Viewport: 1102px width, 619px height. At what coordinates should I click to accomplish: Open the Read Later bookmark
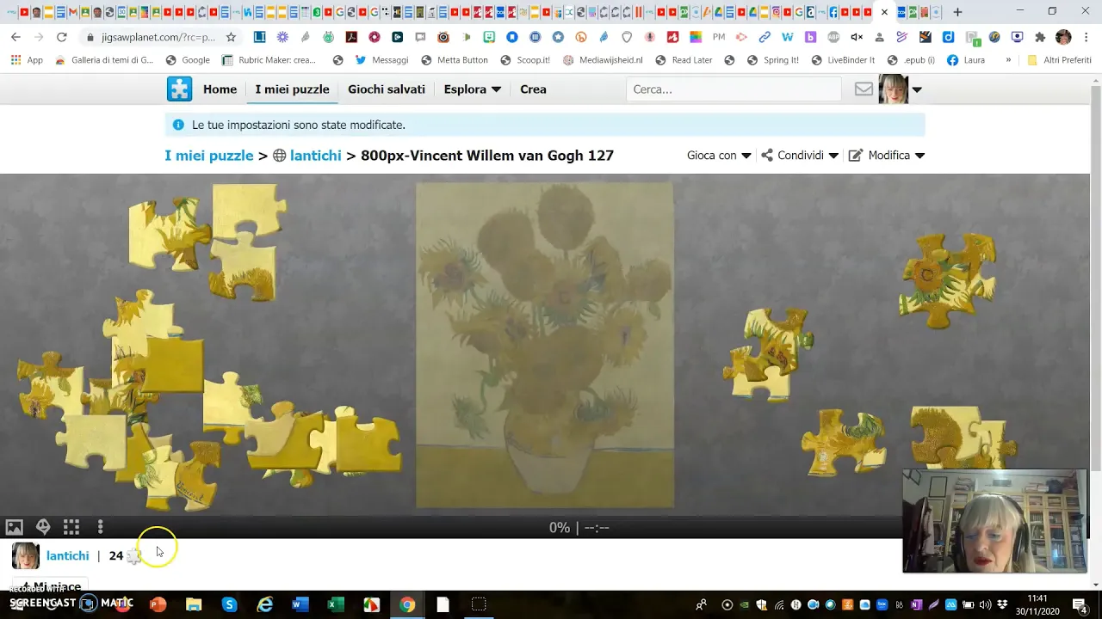click(x=684, y=60)
